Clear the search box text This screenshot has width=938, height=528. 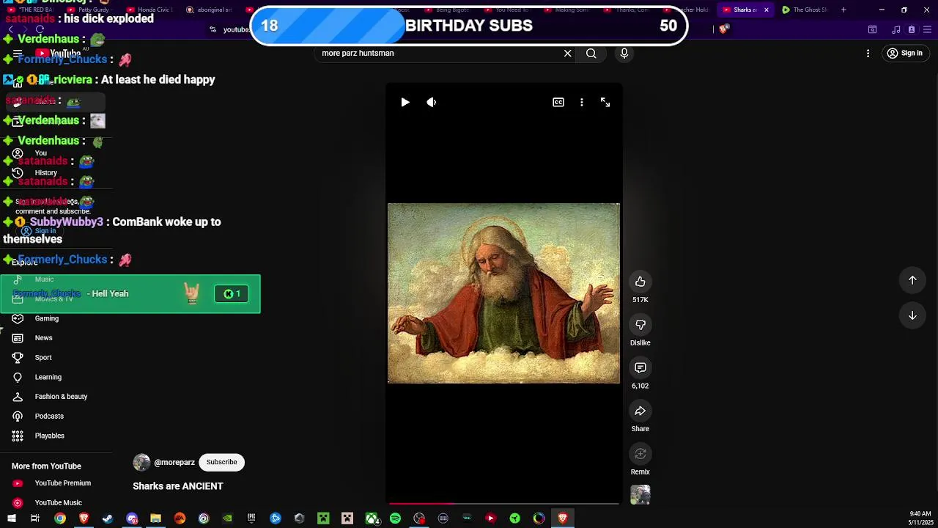567,54
